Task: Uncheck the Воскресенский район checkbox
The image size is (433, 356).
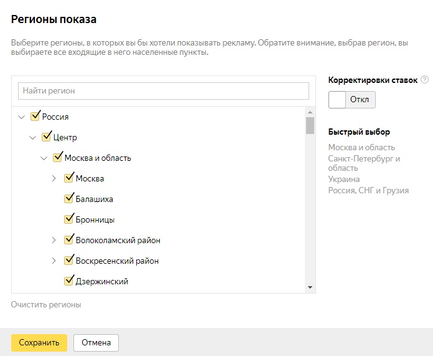Action: (69, 260)
